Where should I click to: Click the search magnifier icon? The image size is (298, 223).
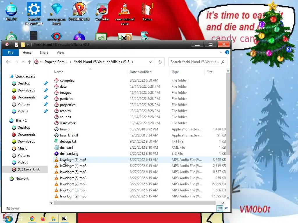pyautogui.click(x=223, y=62)
